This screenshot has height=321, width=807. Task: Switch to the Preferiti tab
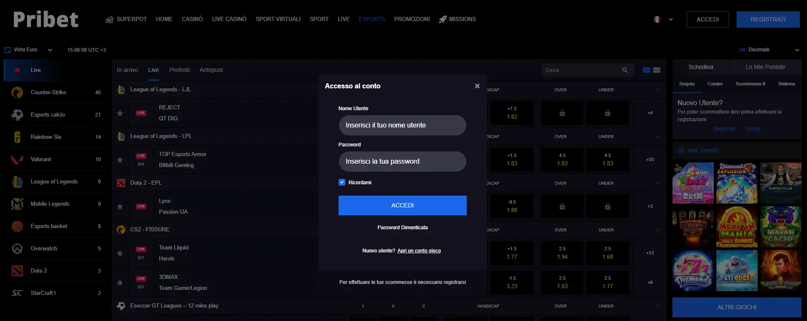coord(179,70)
